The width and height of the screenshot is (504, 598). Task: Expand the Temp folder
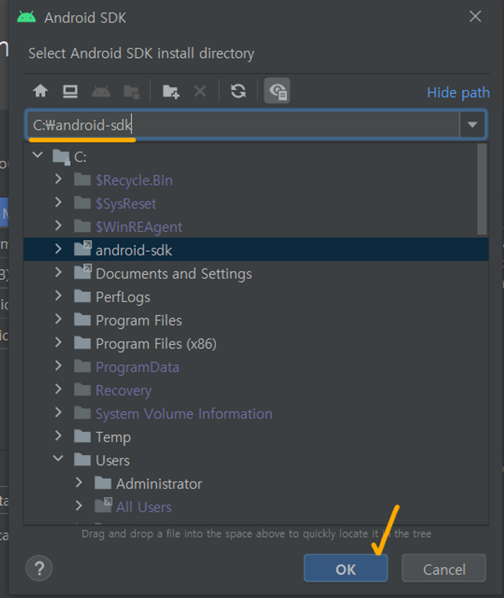click(58, 435)
